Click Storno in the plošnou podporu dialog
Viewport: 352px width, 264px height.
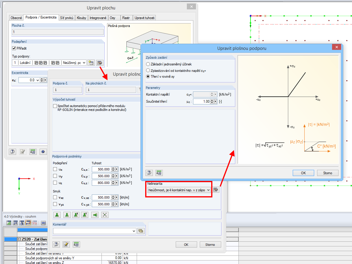(328, 173)
